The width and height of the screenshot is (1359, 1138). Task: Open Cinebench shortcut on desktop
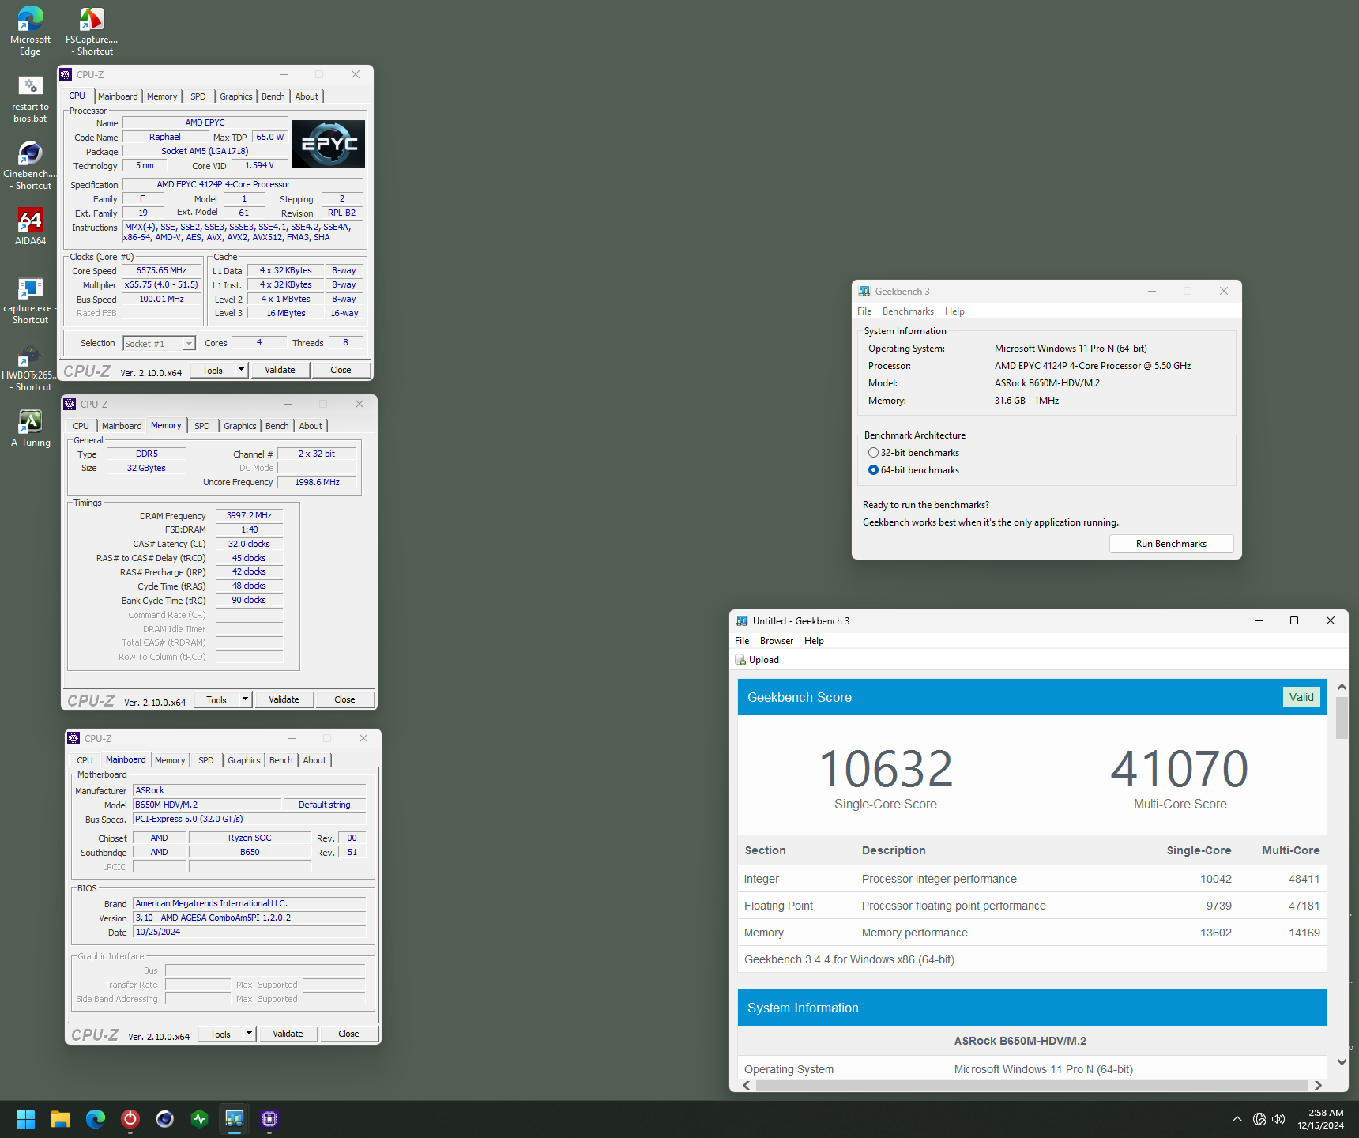click(30, 166)
